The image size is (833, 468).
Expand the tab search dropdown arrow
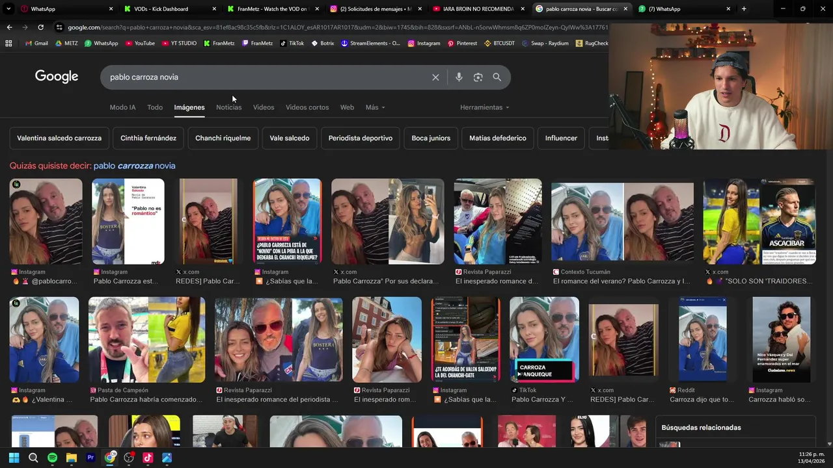tap(8, 8)
